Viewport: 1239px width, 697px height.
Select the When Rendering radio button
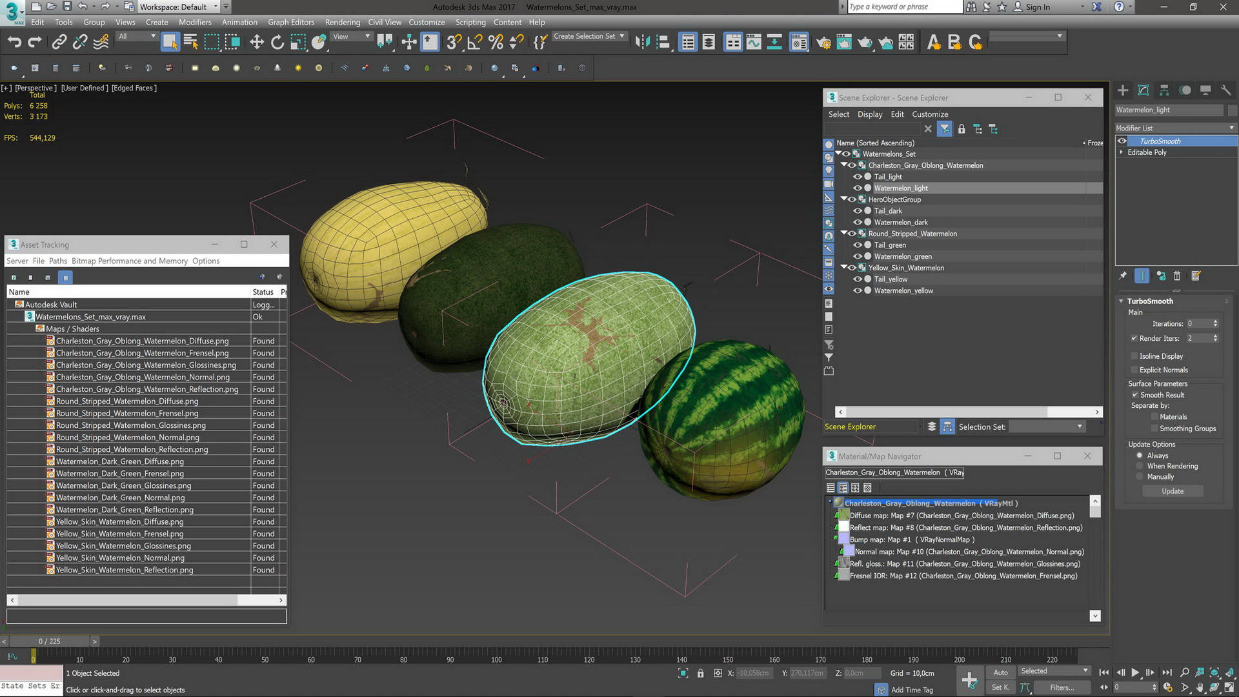pos(1140,466)
